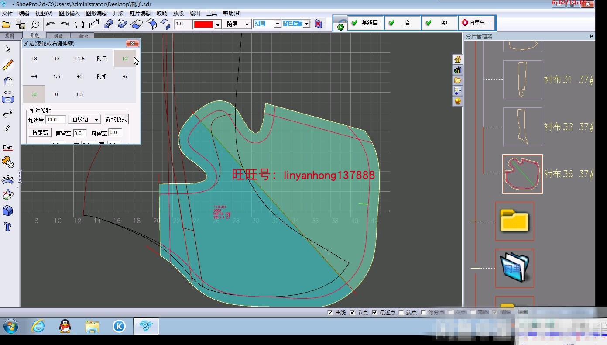Click the zoom magnifier icon in toolbar
Viewport: 607px width, 345px height.
[x=35, y=24]
